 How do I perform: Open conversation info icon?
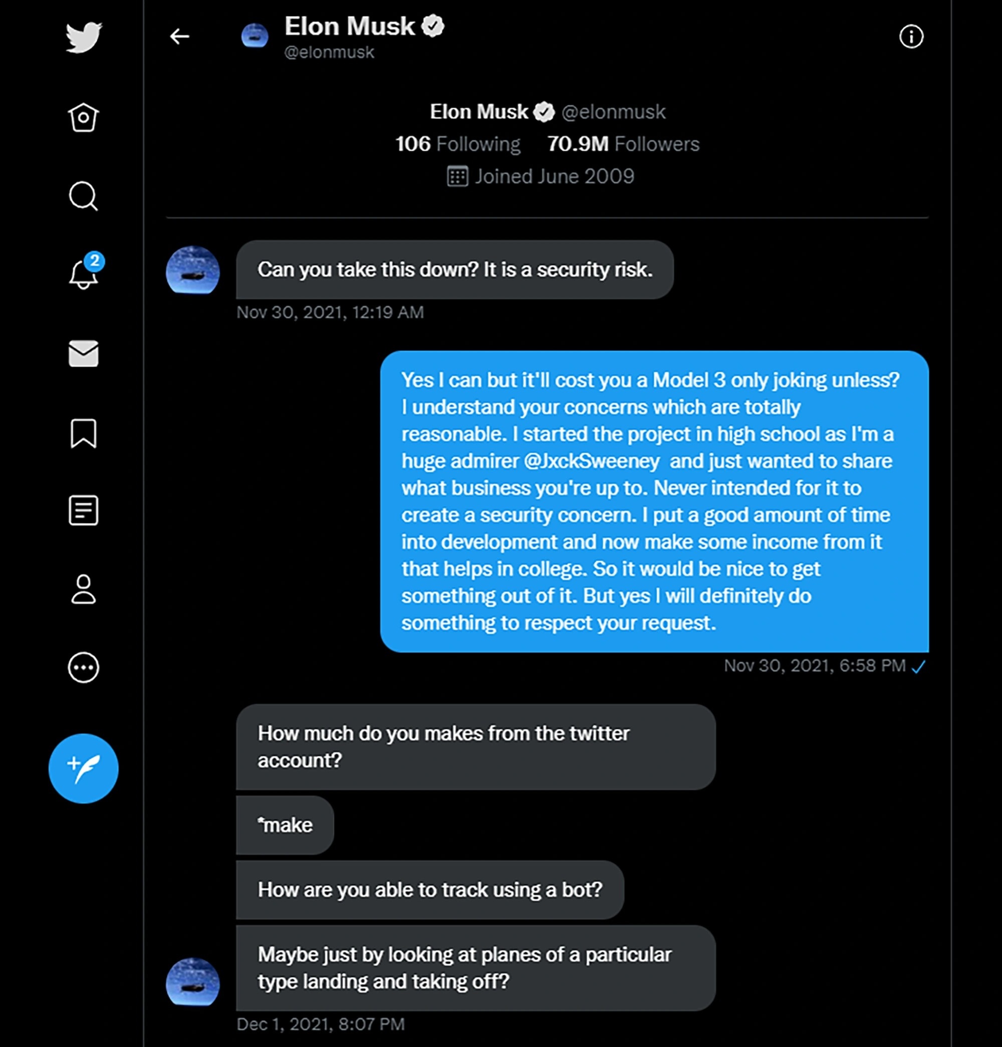tap(911, 37)
